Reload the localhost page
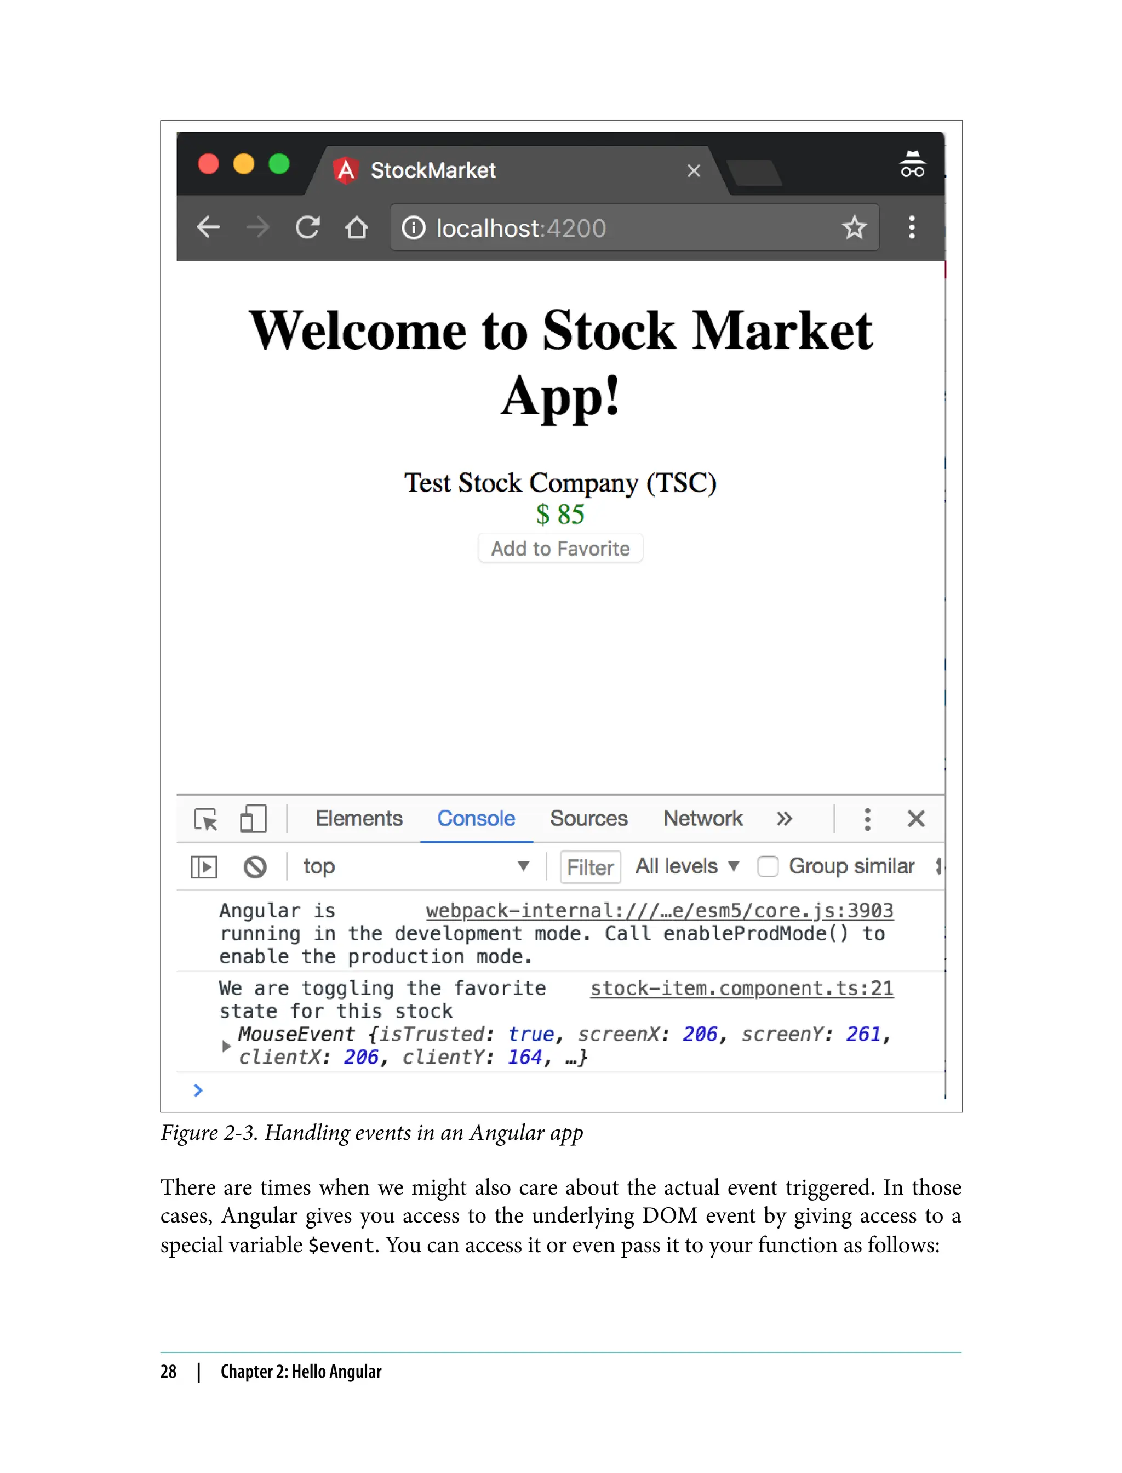 tap(307, 227)
